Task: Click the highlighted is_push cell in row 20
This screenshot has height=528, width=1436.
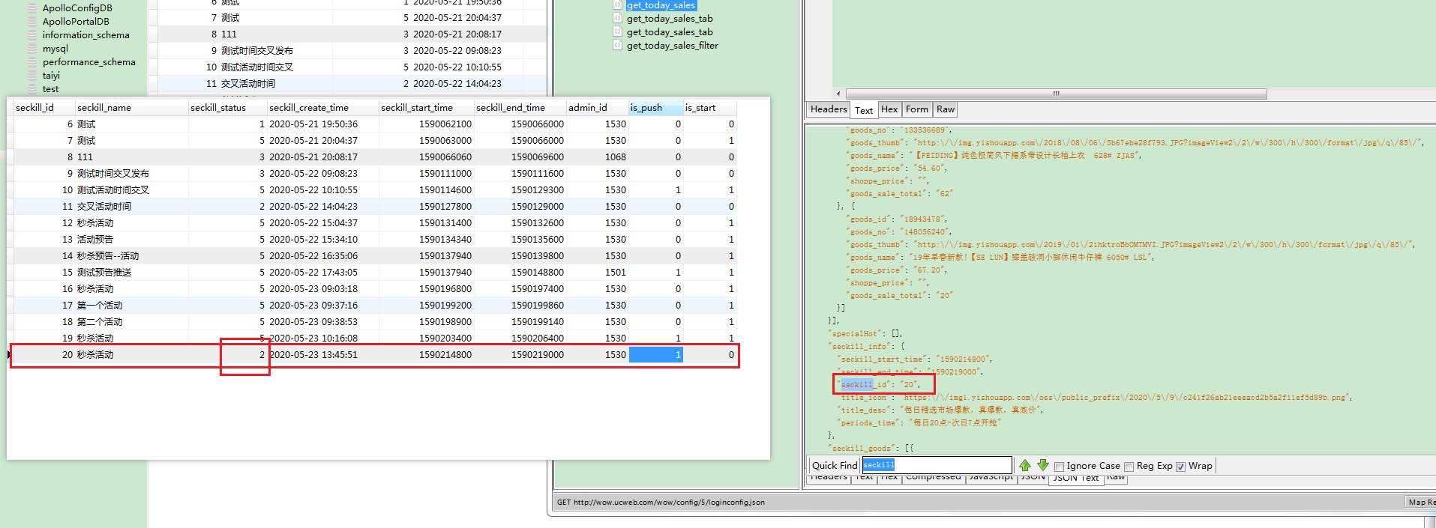Action: pyautogui.click(x=655, y=355)
